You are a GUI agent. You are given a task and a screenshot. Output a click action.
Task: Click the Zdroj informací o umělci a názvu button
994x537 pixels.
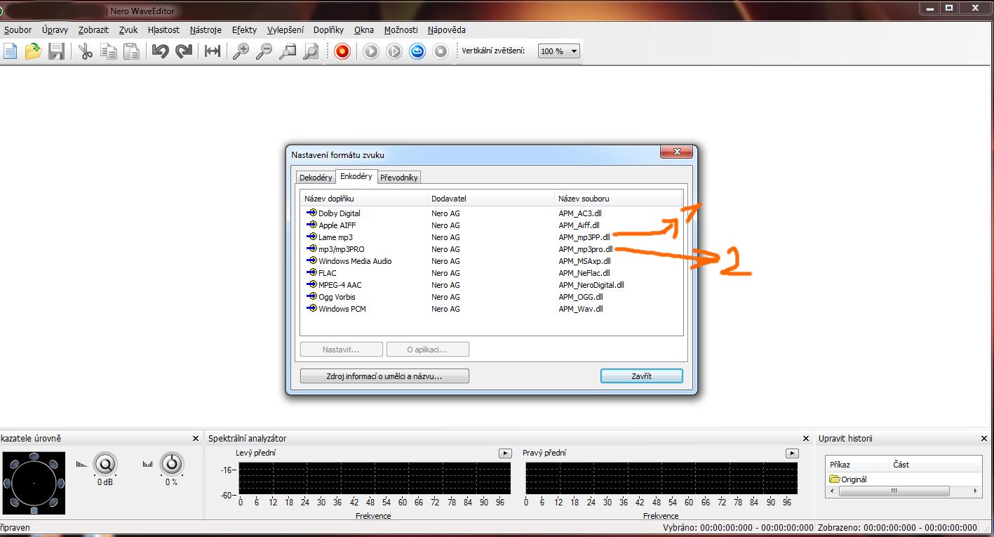coord(384,376)
